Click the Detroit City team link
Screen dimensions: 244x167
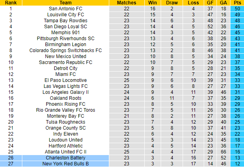pyautogui.click(x=65, y=68)
